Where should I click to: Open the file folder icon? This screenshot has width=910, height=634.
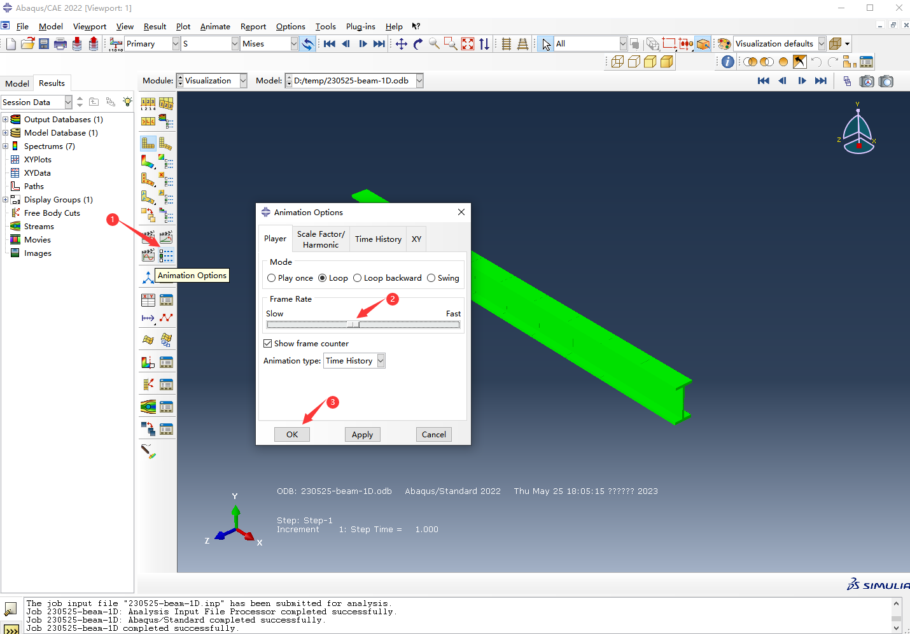[x=27, y=44]
